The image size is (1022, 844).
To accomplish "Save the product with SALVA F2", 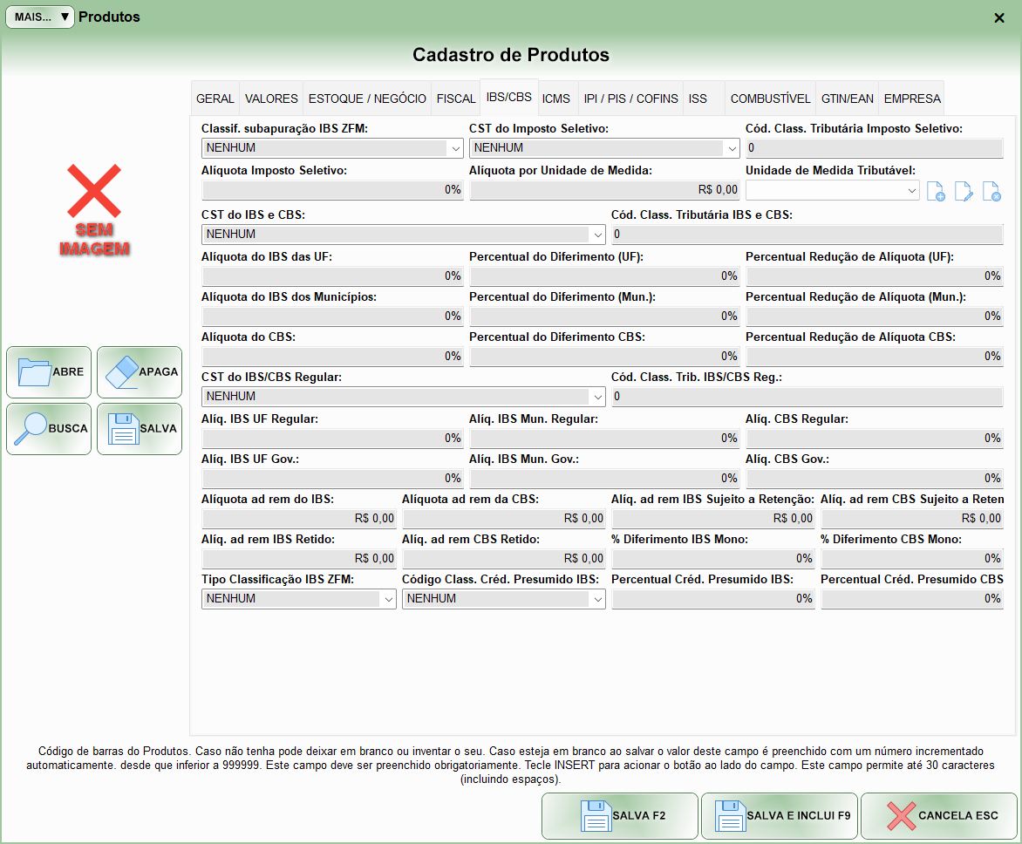I will click(x=619, y=816).
